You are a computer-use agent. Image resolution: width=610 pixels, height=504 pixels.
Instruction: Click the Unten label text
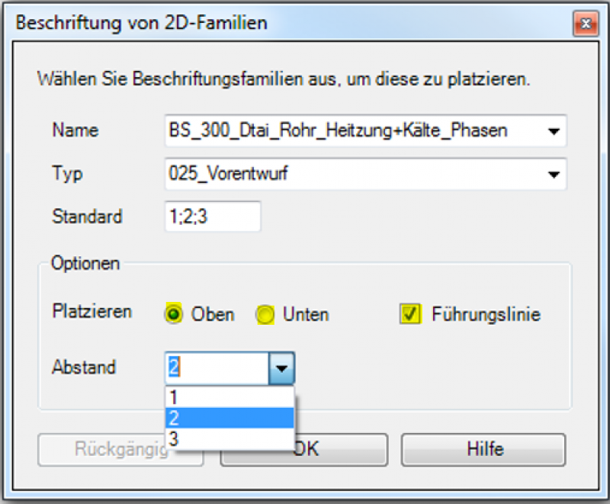[x=306, y=314]
